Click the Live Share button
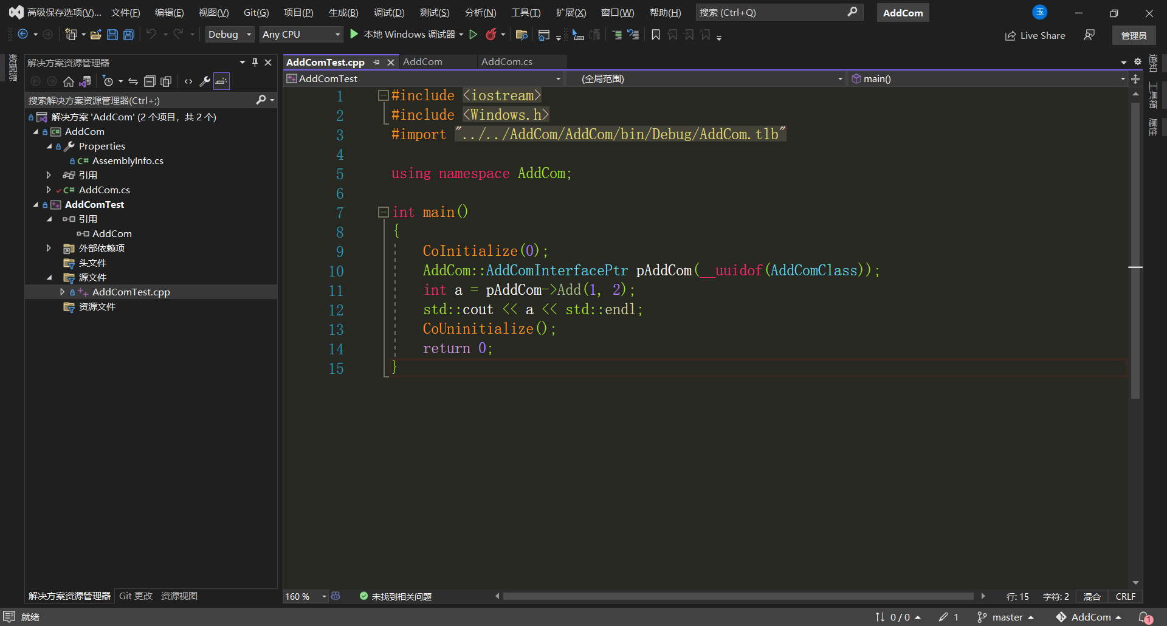Image resolution: width=1167 pixels, height=626 pixels. click(1035, 35)
